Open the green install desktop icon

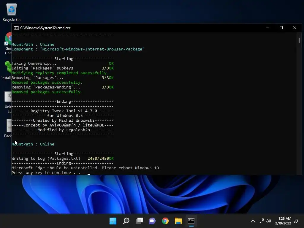(x=6, y=70)
